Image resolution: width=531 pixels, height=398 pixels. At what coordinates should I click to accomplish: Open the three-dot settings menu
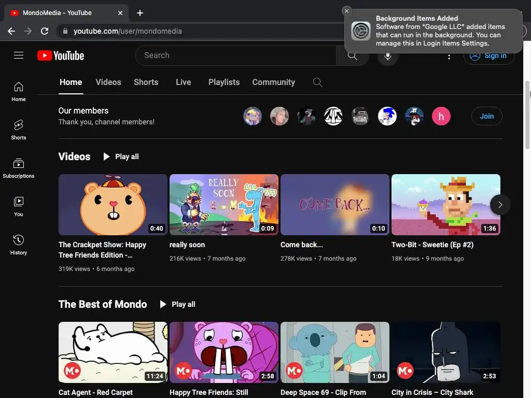click(449, 56)
